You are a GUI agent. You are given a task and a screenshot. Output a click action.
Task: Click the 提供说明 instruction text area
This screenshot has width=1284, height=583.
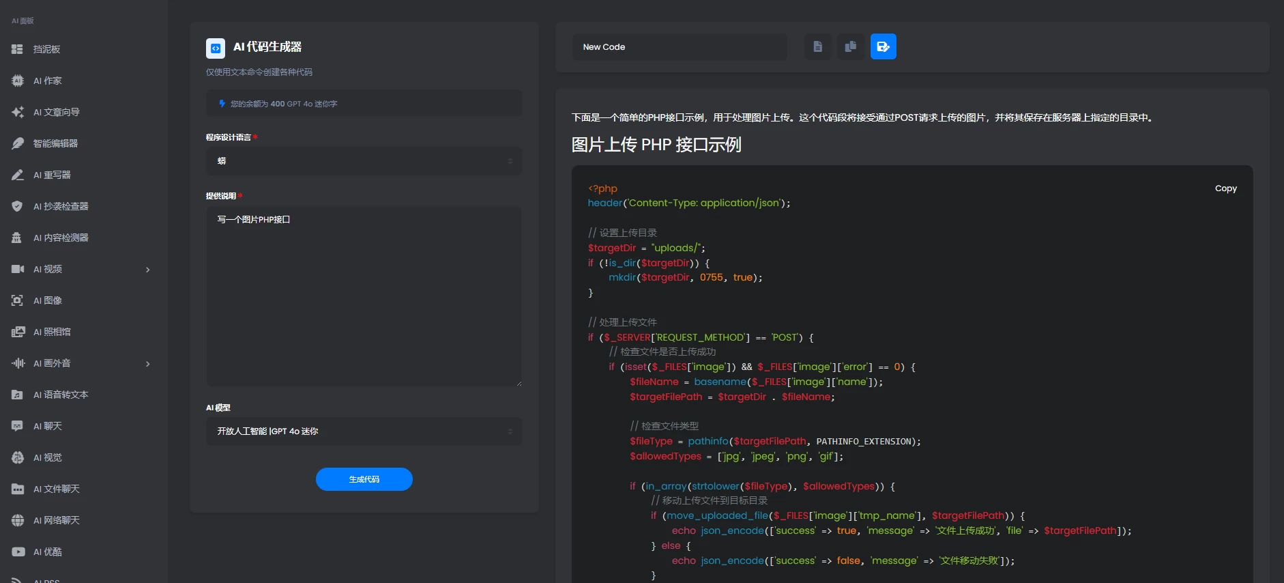pyautogui.click(x=364, y=297)
